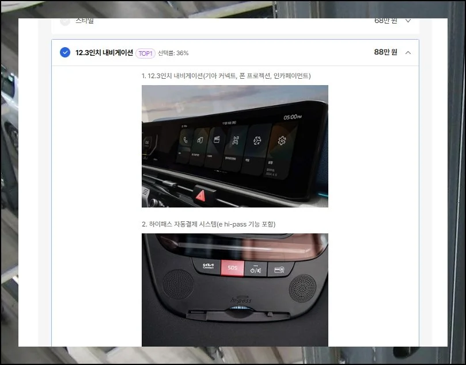Click the TOP1 badge
The image size is (466, 365).
click(x=145, y=53)
